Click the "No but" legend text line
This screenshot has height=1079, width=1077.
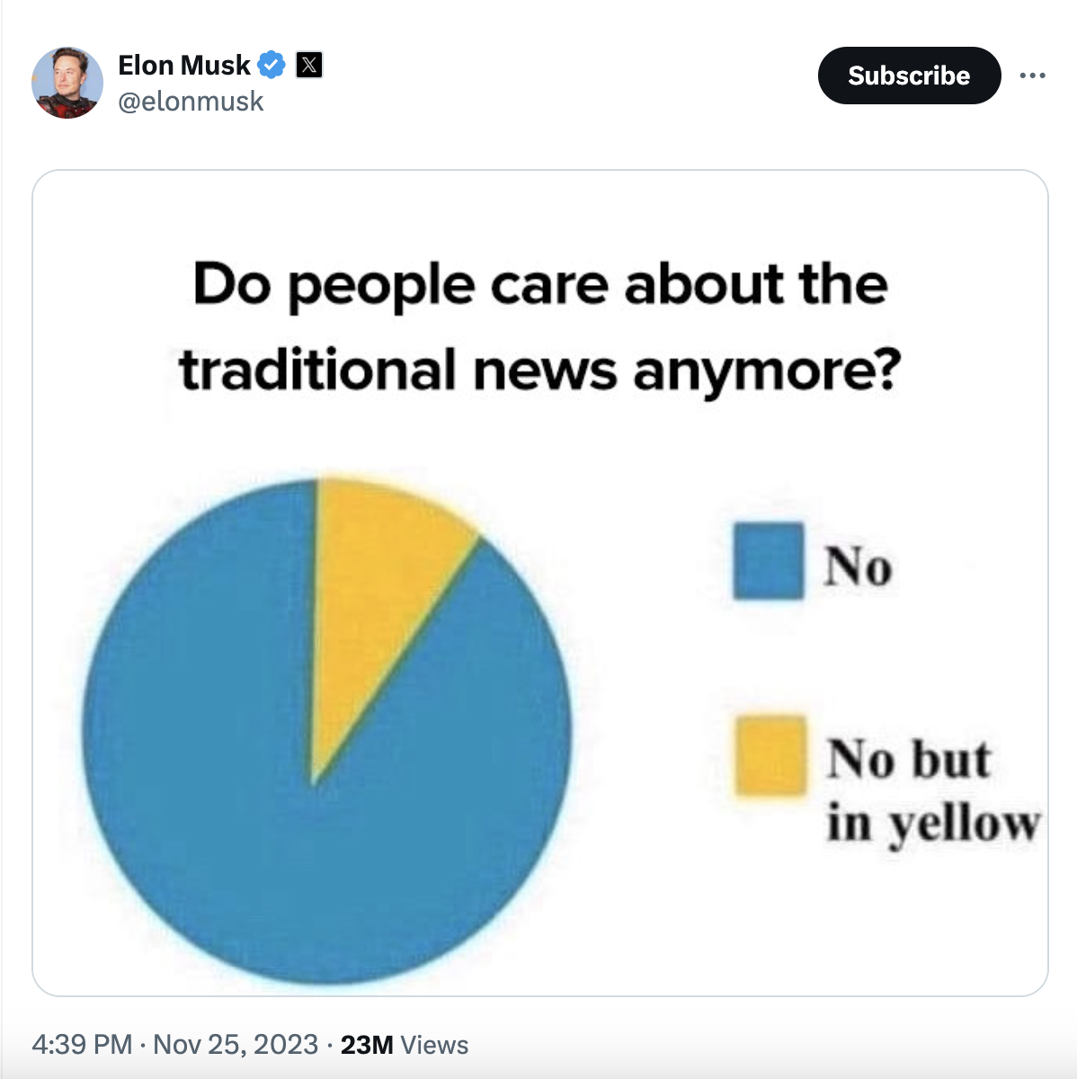908,759
